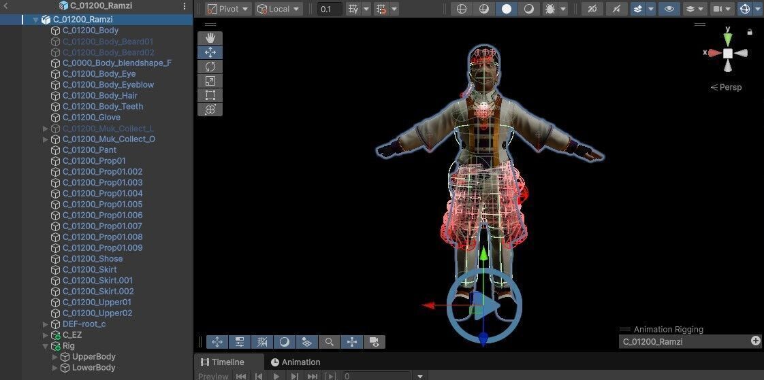
Task: Click the red X move arrow handle
Action: (430, 305)
